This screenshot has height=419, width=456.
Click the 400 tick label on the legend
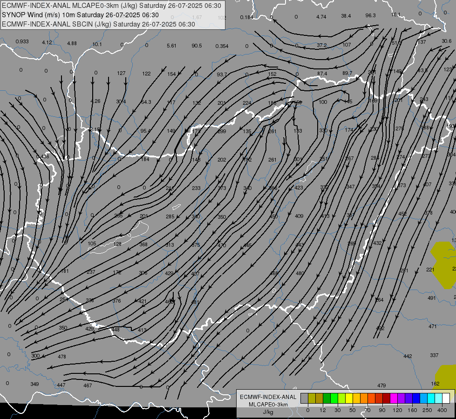(442, 410)
